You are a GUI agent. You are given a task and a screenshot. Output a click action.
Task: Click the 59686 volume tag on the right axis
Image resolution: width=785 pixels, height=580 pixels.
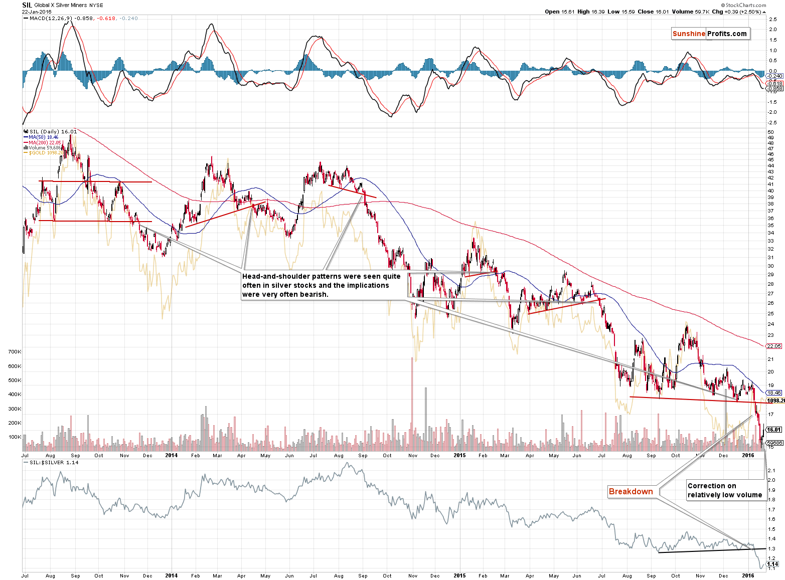click(775, 443)
